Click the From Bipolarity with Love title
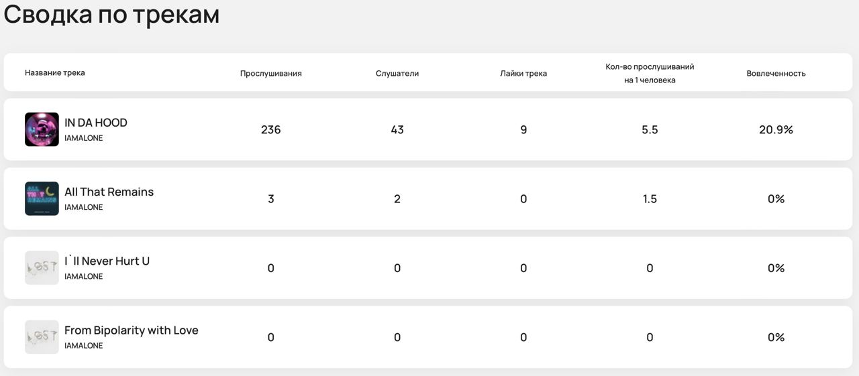 (131, 330)
